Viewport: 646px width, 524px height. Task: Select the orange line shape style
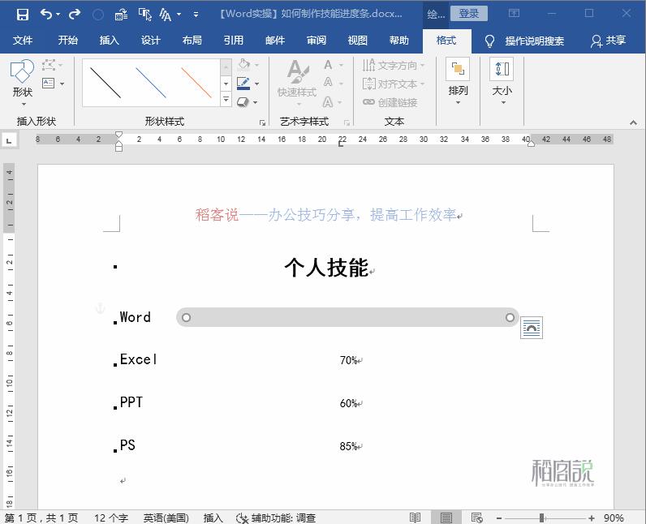pyautogui.click(x=196, y=83)
